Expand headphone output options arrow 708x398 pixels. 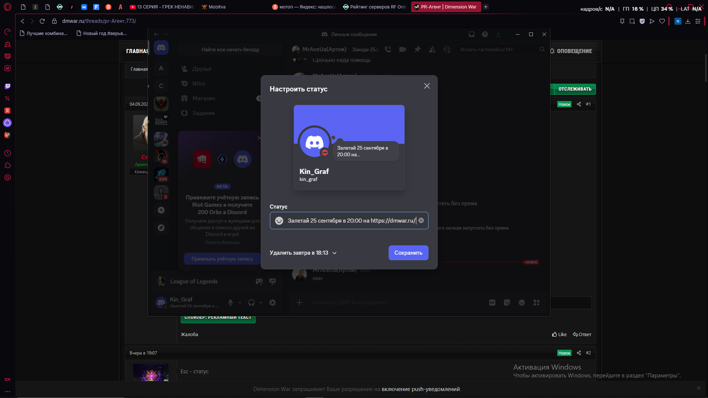click(x=261, y=303)
